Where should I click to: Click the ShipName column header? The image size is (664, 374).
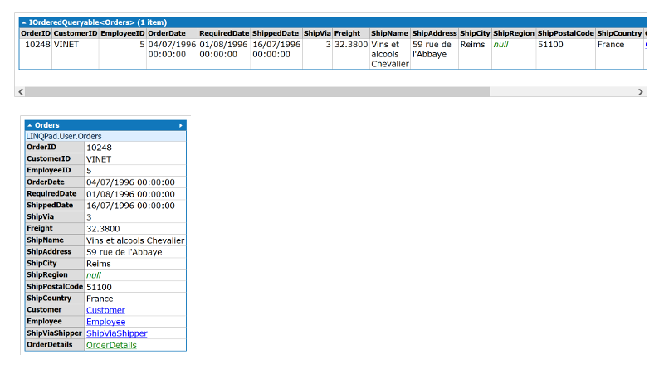click(389, 33)
